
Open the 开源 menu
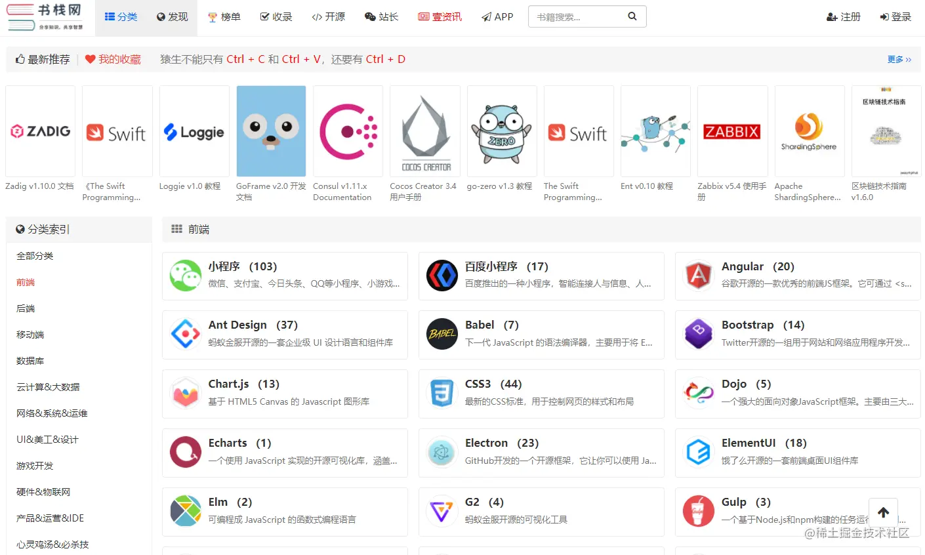(x=329, y=17)
